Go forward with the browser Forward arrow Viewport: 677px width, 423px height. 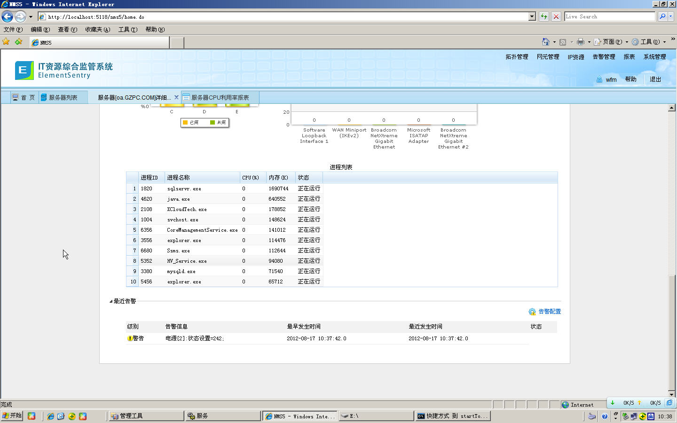pos(20,16)
